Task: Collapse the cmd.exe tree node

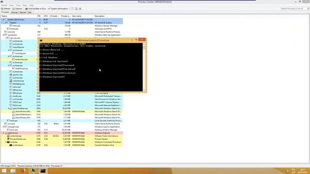Action: click(6, 142)
